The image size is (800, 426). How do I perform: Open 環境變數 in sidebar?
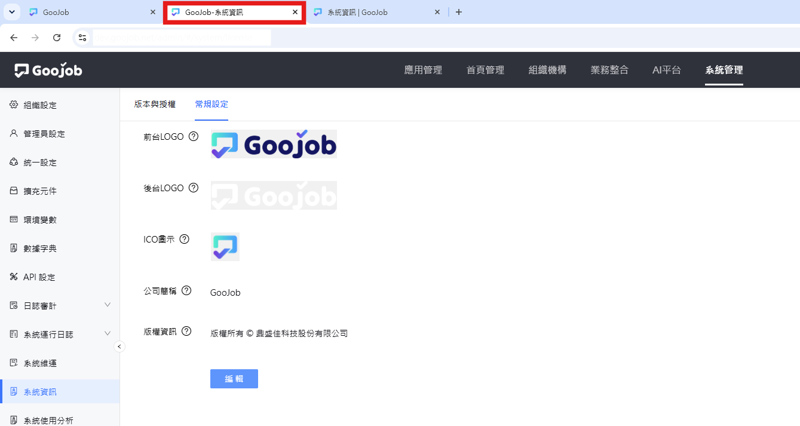(x=60, y=220)
